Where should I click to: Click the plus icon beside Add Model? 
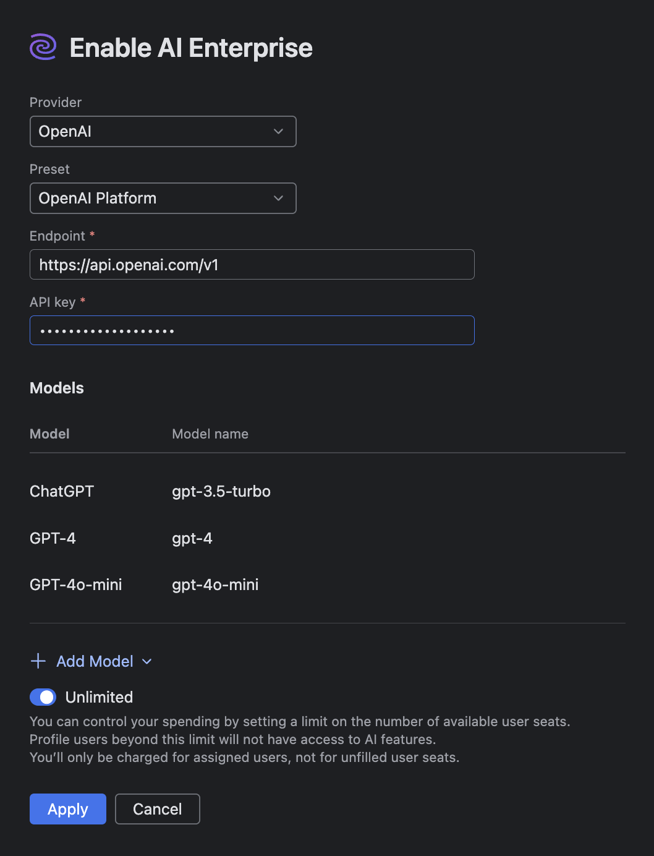(38, 661)
